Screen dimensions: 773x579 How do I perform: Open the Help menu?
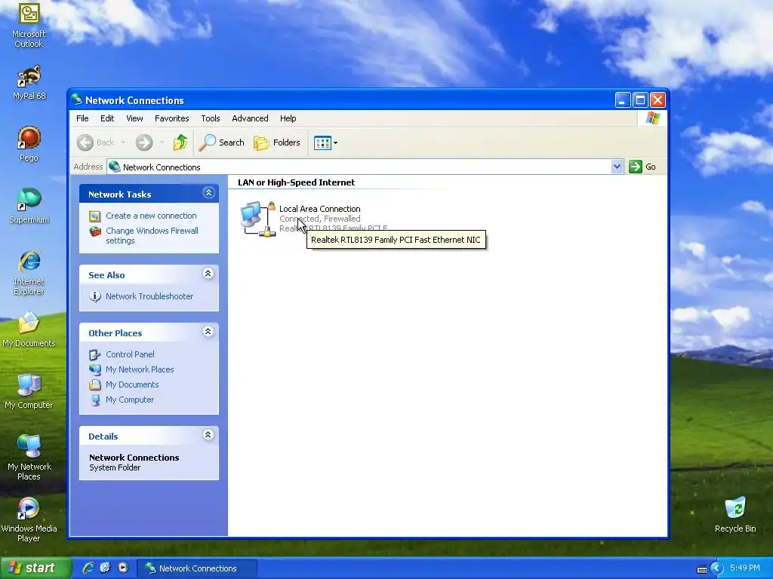coord(288,118)
